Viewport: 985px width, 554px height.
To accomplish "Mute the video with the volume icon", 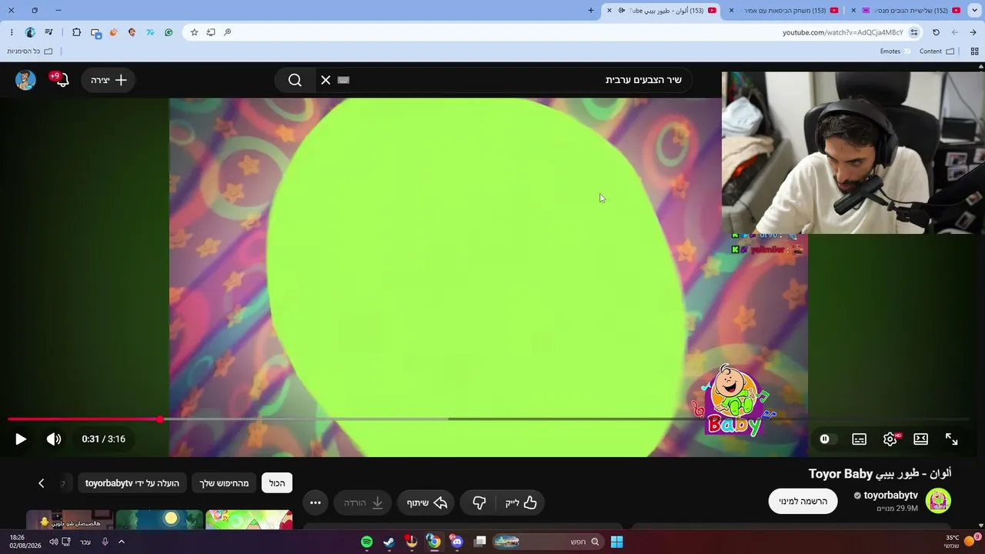I will pos(54,439).
